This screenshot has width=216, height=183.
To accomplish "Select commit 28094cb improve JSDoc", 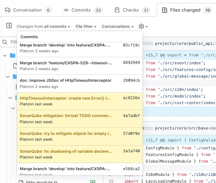I will [x=80, y=83].
